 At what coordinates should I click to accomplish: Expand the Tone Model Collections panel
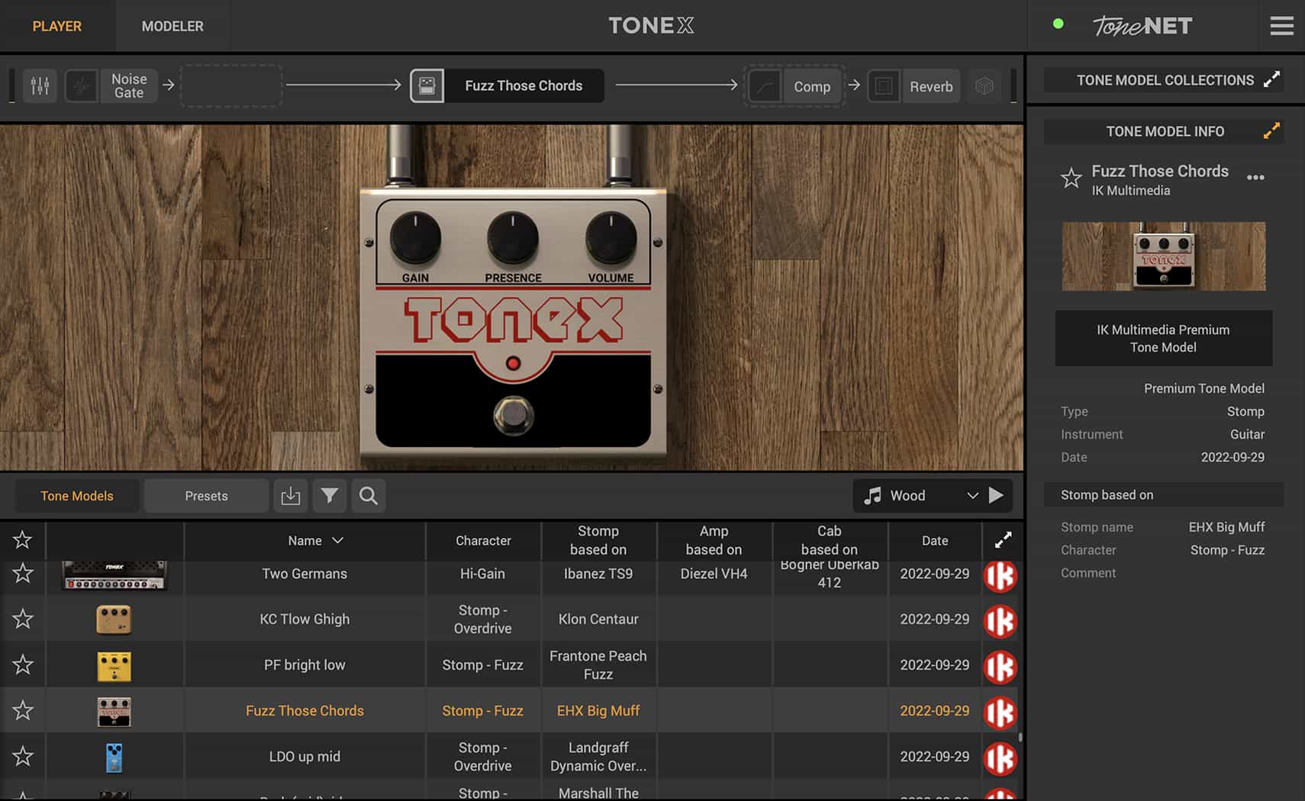1272,79
